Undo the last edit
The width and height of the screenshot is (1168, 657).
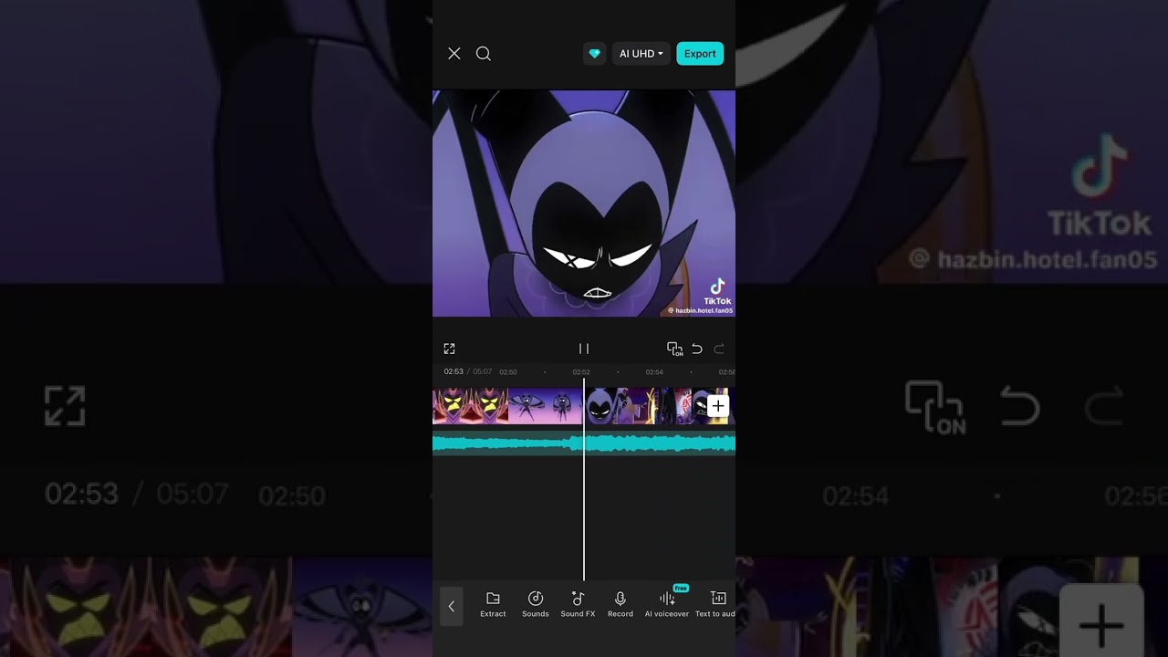(x=697, y=349)
